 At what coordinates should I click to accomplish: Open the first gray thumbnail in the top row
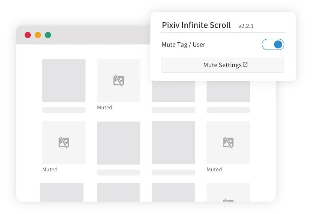(64, 81)
